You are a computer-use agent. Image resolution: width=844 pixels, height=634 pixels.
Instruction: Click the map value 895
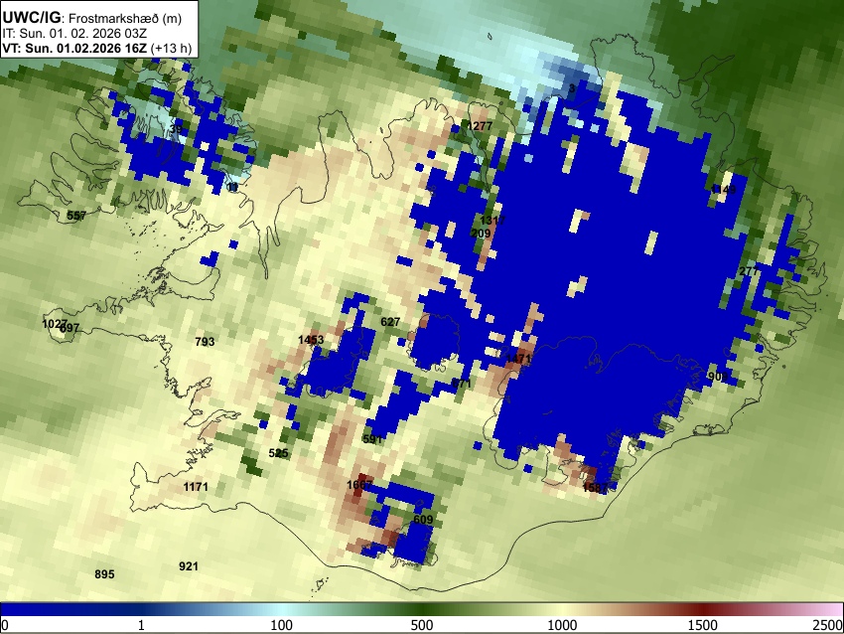[x=104, y=574]
